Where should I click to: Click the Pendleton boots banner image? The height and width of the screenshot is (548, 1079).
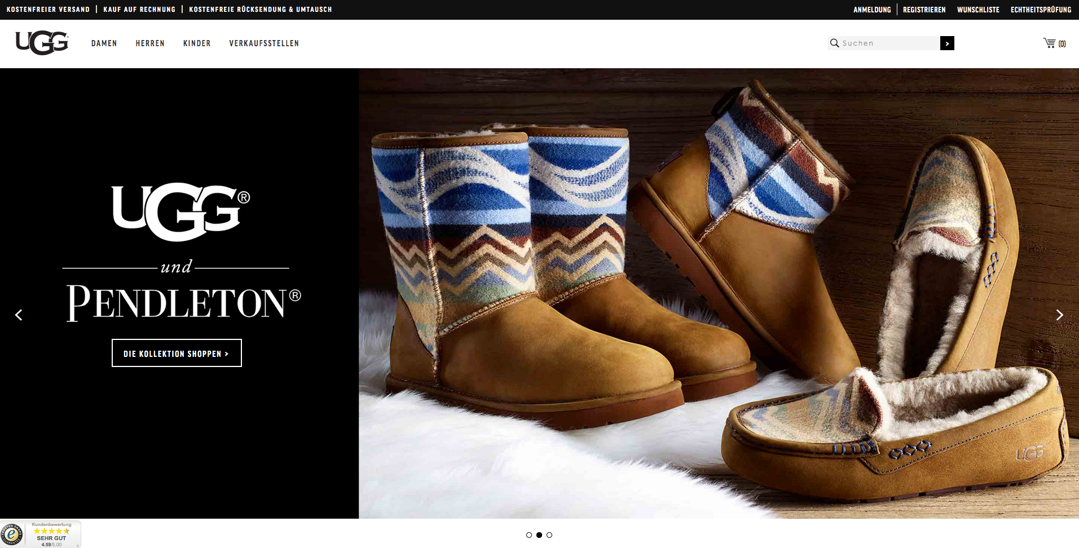(x=719, y=293)
